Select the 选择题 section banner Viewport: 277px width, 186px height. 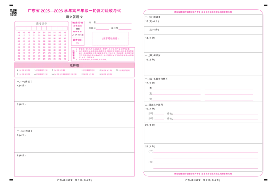click(74, 65)
